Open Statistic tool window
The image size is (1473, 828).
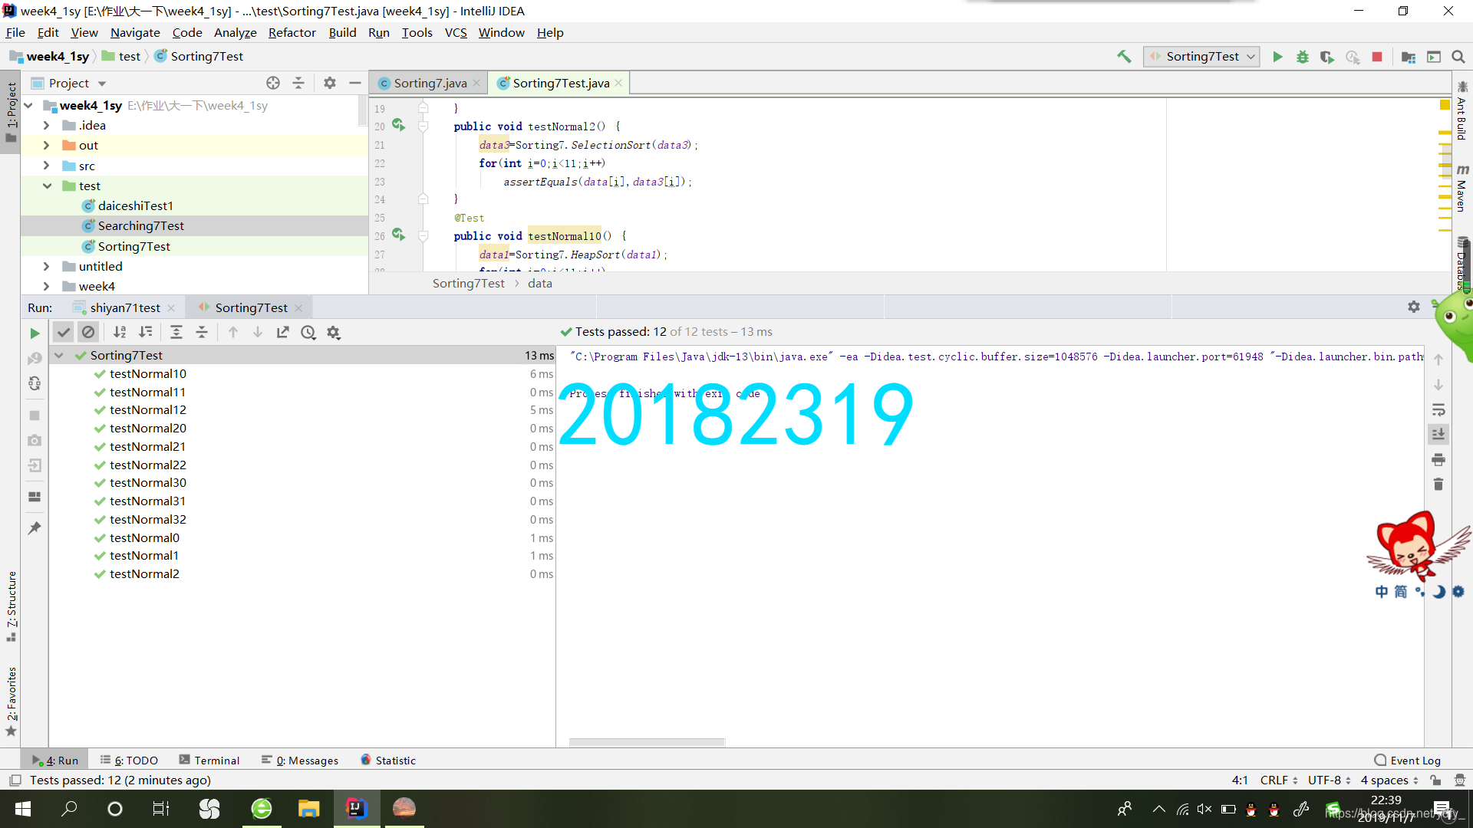pyautogui.click(x=388, y=761)
